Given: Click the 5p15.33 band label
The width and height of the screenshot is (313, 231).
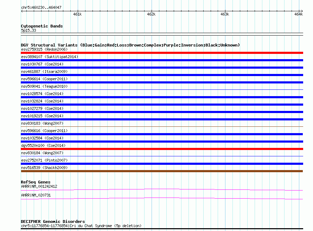Looking at the screenshot, I should pyautogui.click(x=28, y=30).
